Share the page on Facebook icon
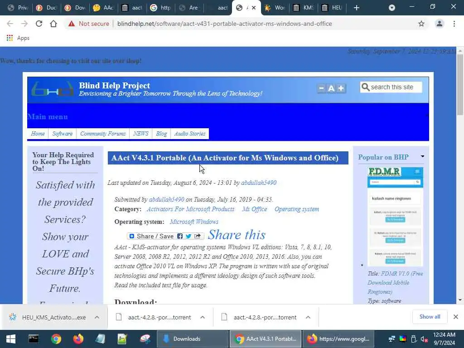 pyautogui.click(x=180, y=236)
